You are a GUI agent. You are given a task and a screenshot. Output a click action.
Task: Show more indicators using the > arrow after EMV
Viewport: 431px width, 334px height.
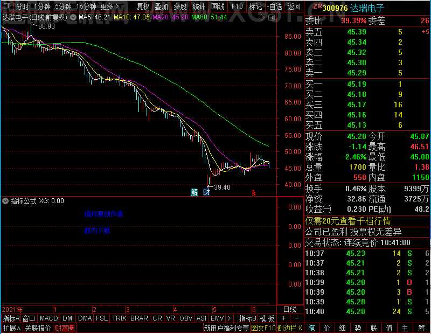tap(230, 318)
